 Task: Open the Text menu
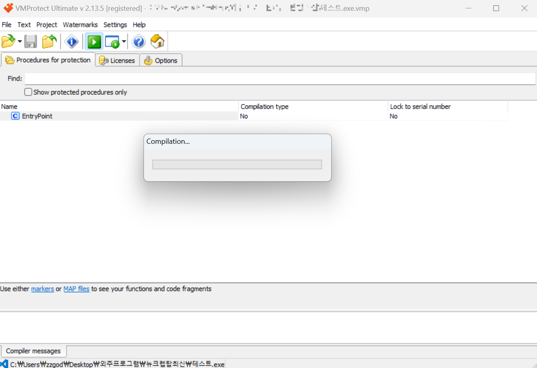pyautogui.click(x=24, y=25)
